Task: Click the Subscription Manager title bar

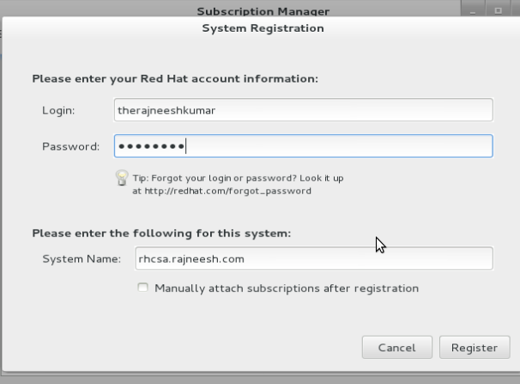Action: [263, 11]
